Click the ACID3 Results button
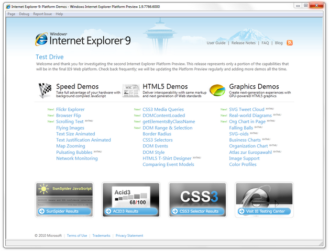This screenshot has height=251, width=329. 131,211
